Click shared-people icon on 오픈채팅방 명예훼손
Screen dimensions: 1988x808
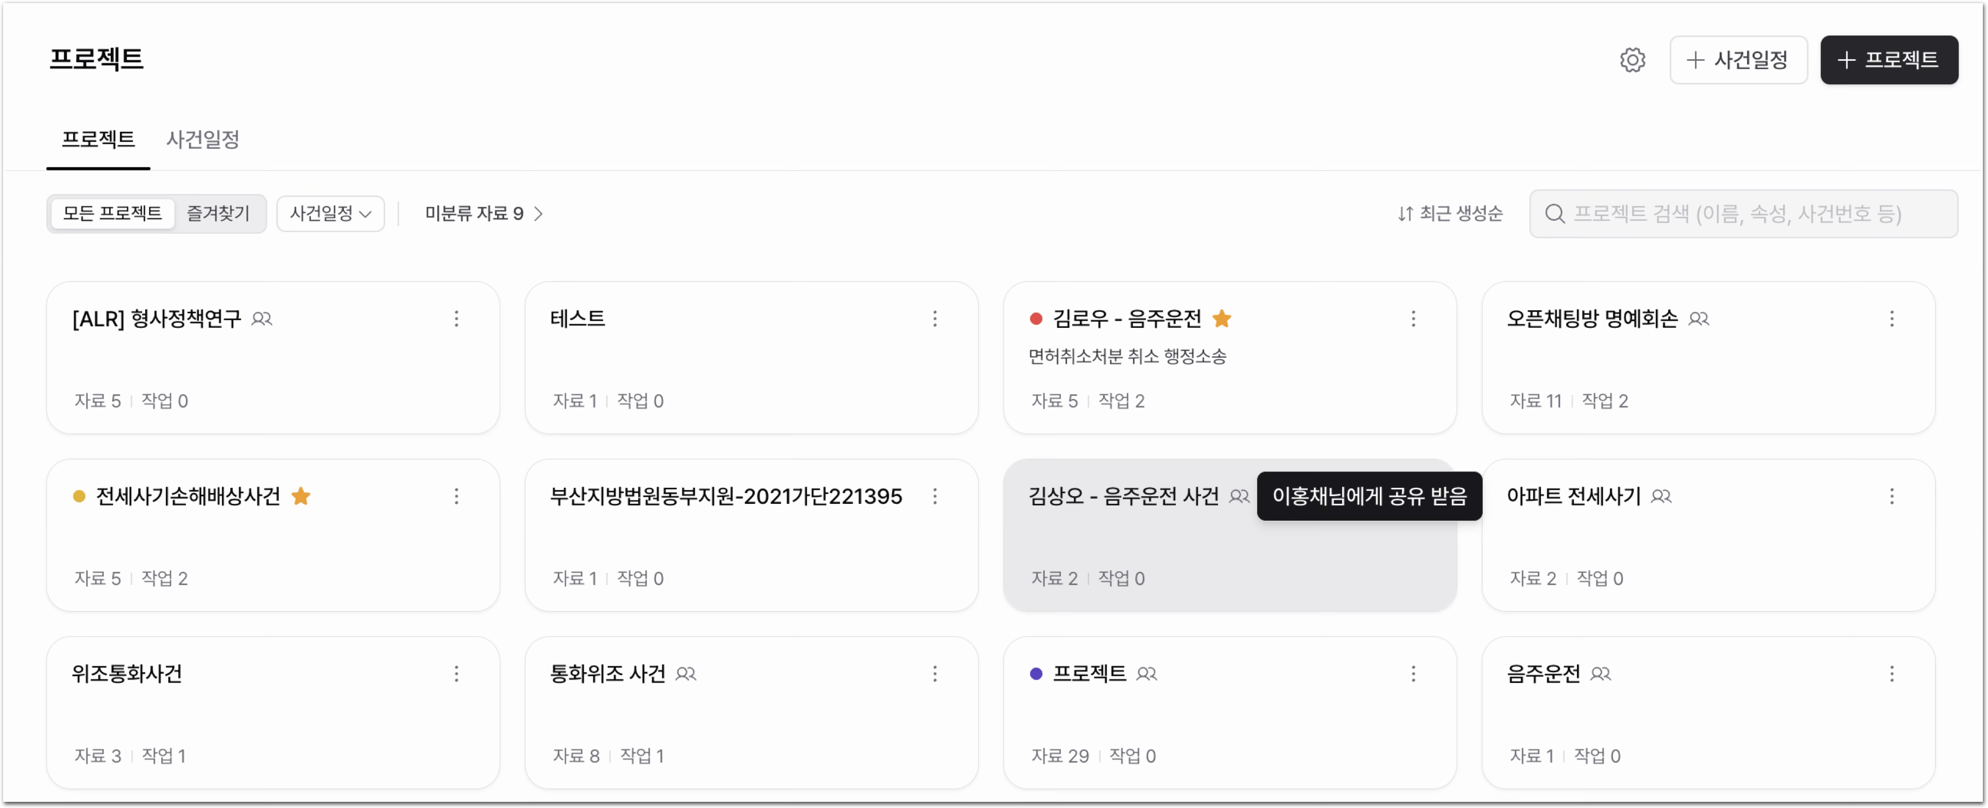(x=1699, y=319)
